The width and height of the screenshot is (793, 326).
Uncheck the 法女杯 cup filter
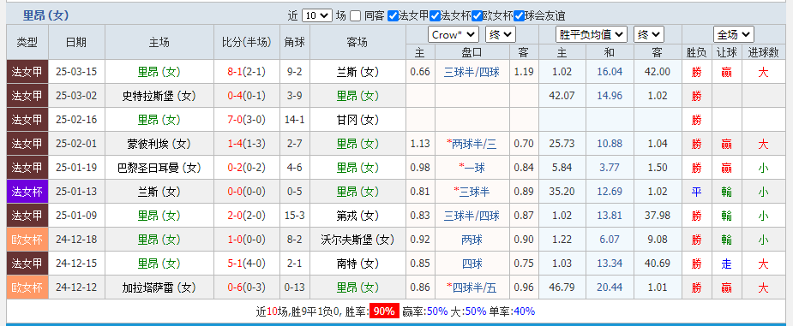(x=435, y=15)
